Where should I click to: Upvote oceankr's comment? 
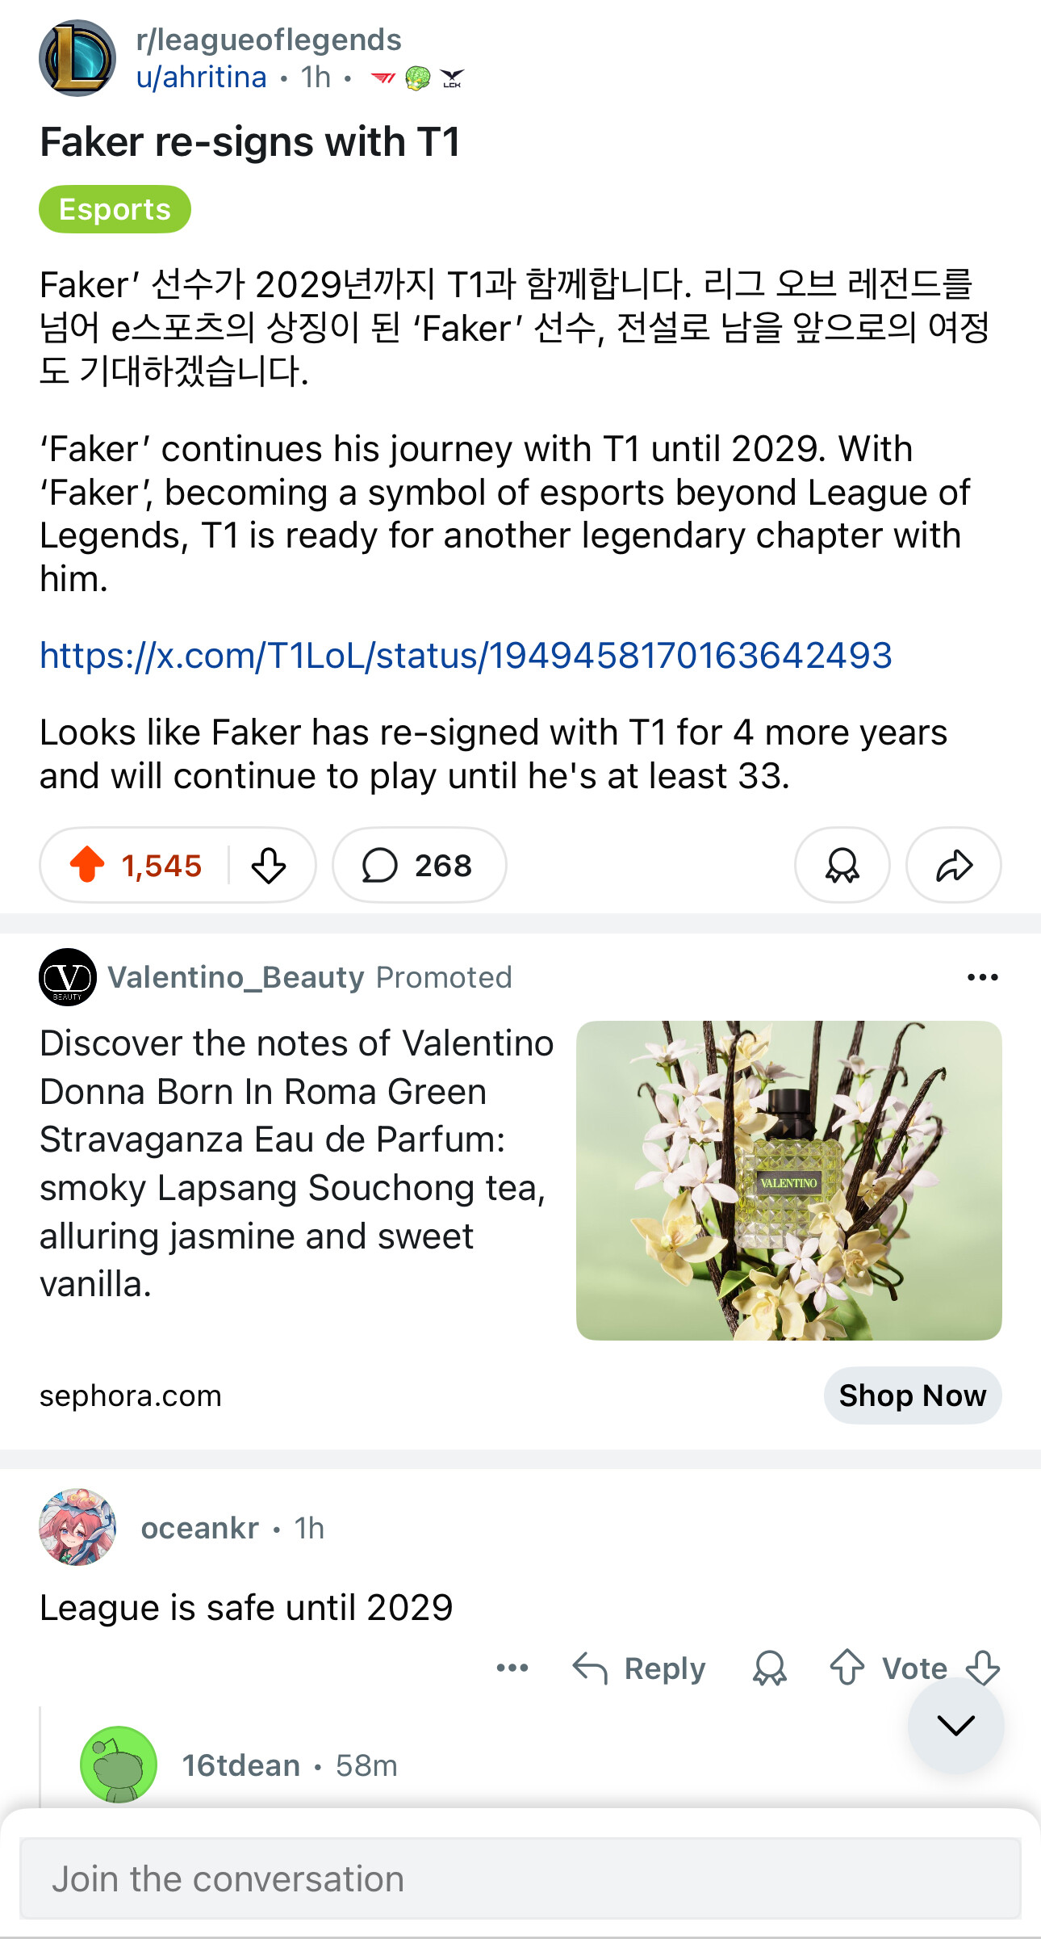coord(847,1668)
